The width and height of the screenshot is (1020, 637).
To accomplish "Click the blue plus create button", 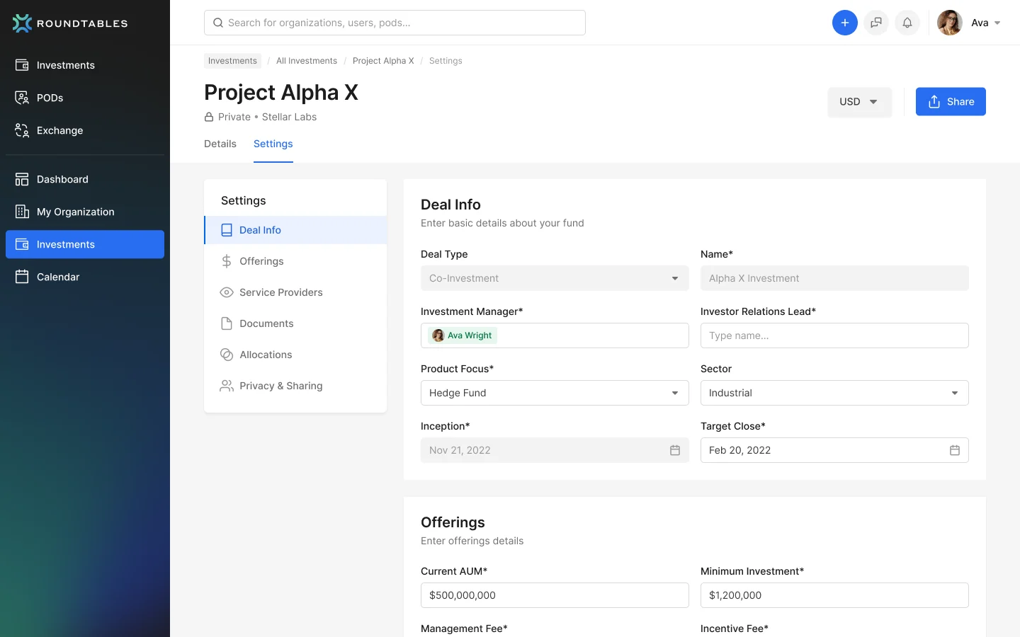I will (x=844, y=23).
